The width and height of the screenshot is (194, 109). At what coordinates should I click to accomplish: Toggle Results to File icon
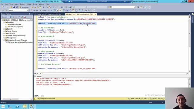76,10
